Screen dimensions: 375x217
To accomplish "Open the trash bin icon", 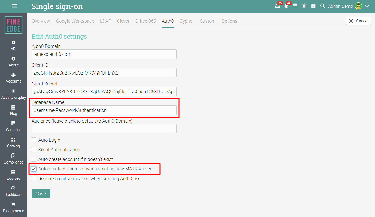I will 304,6.
